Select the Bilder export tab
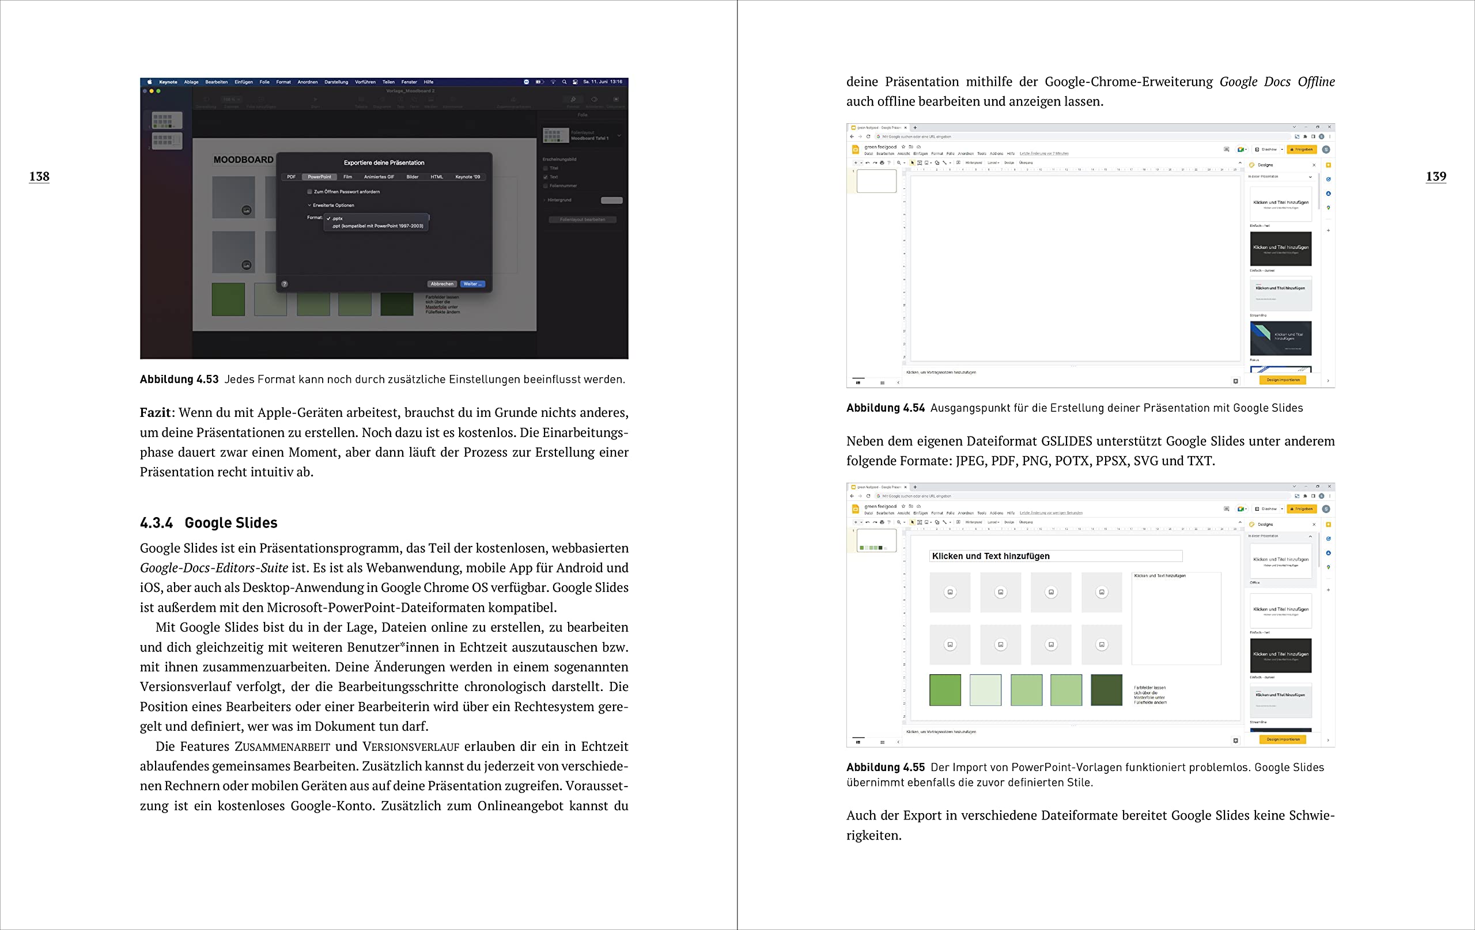The image size is (1475, 930). [x=412, y=177]
